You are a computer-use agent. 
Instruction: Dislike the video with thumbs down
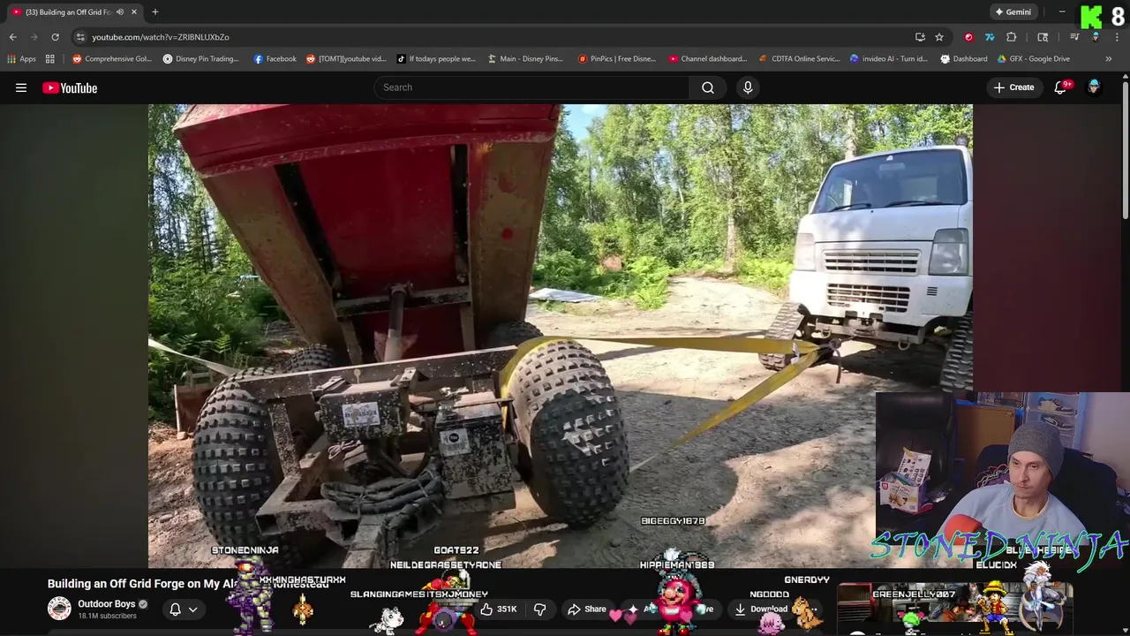click(539, 609)
